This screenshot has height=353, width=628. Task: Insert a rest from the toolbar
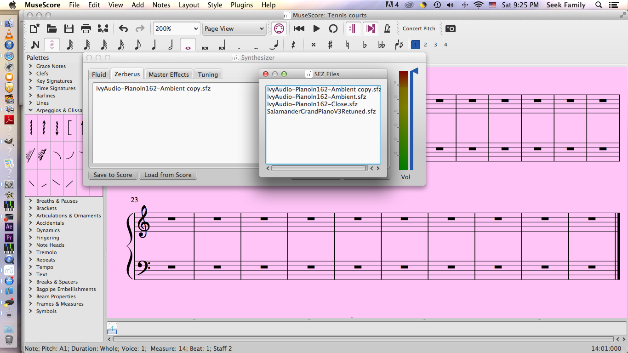click(x=293, y=45)
